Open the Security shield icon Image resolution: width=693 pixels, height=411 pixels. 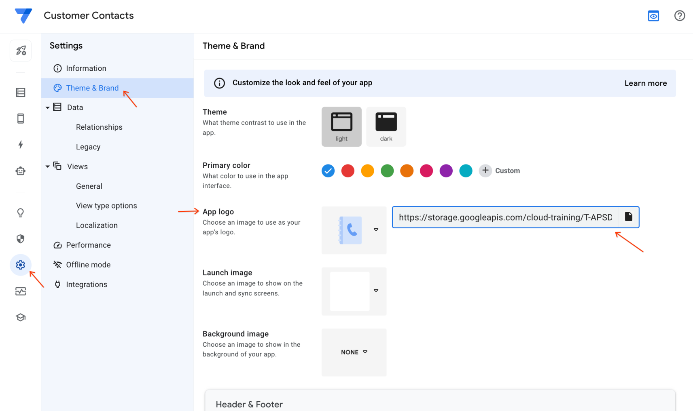tap(21, 239)
